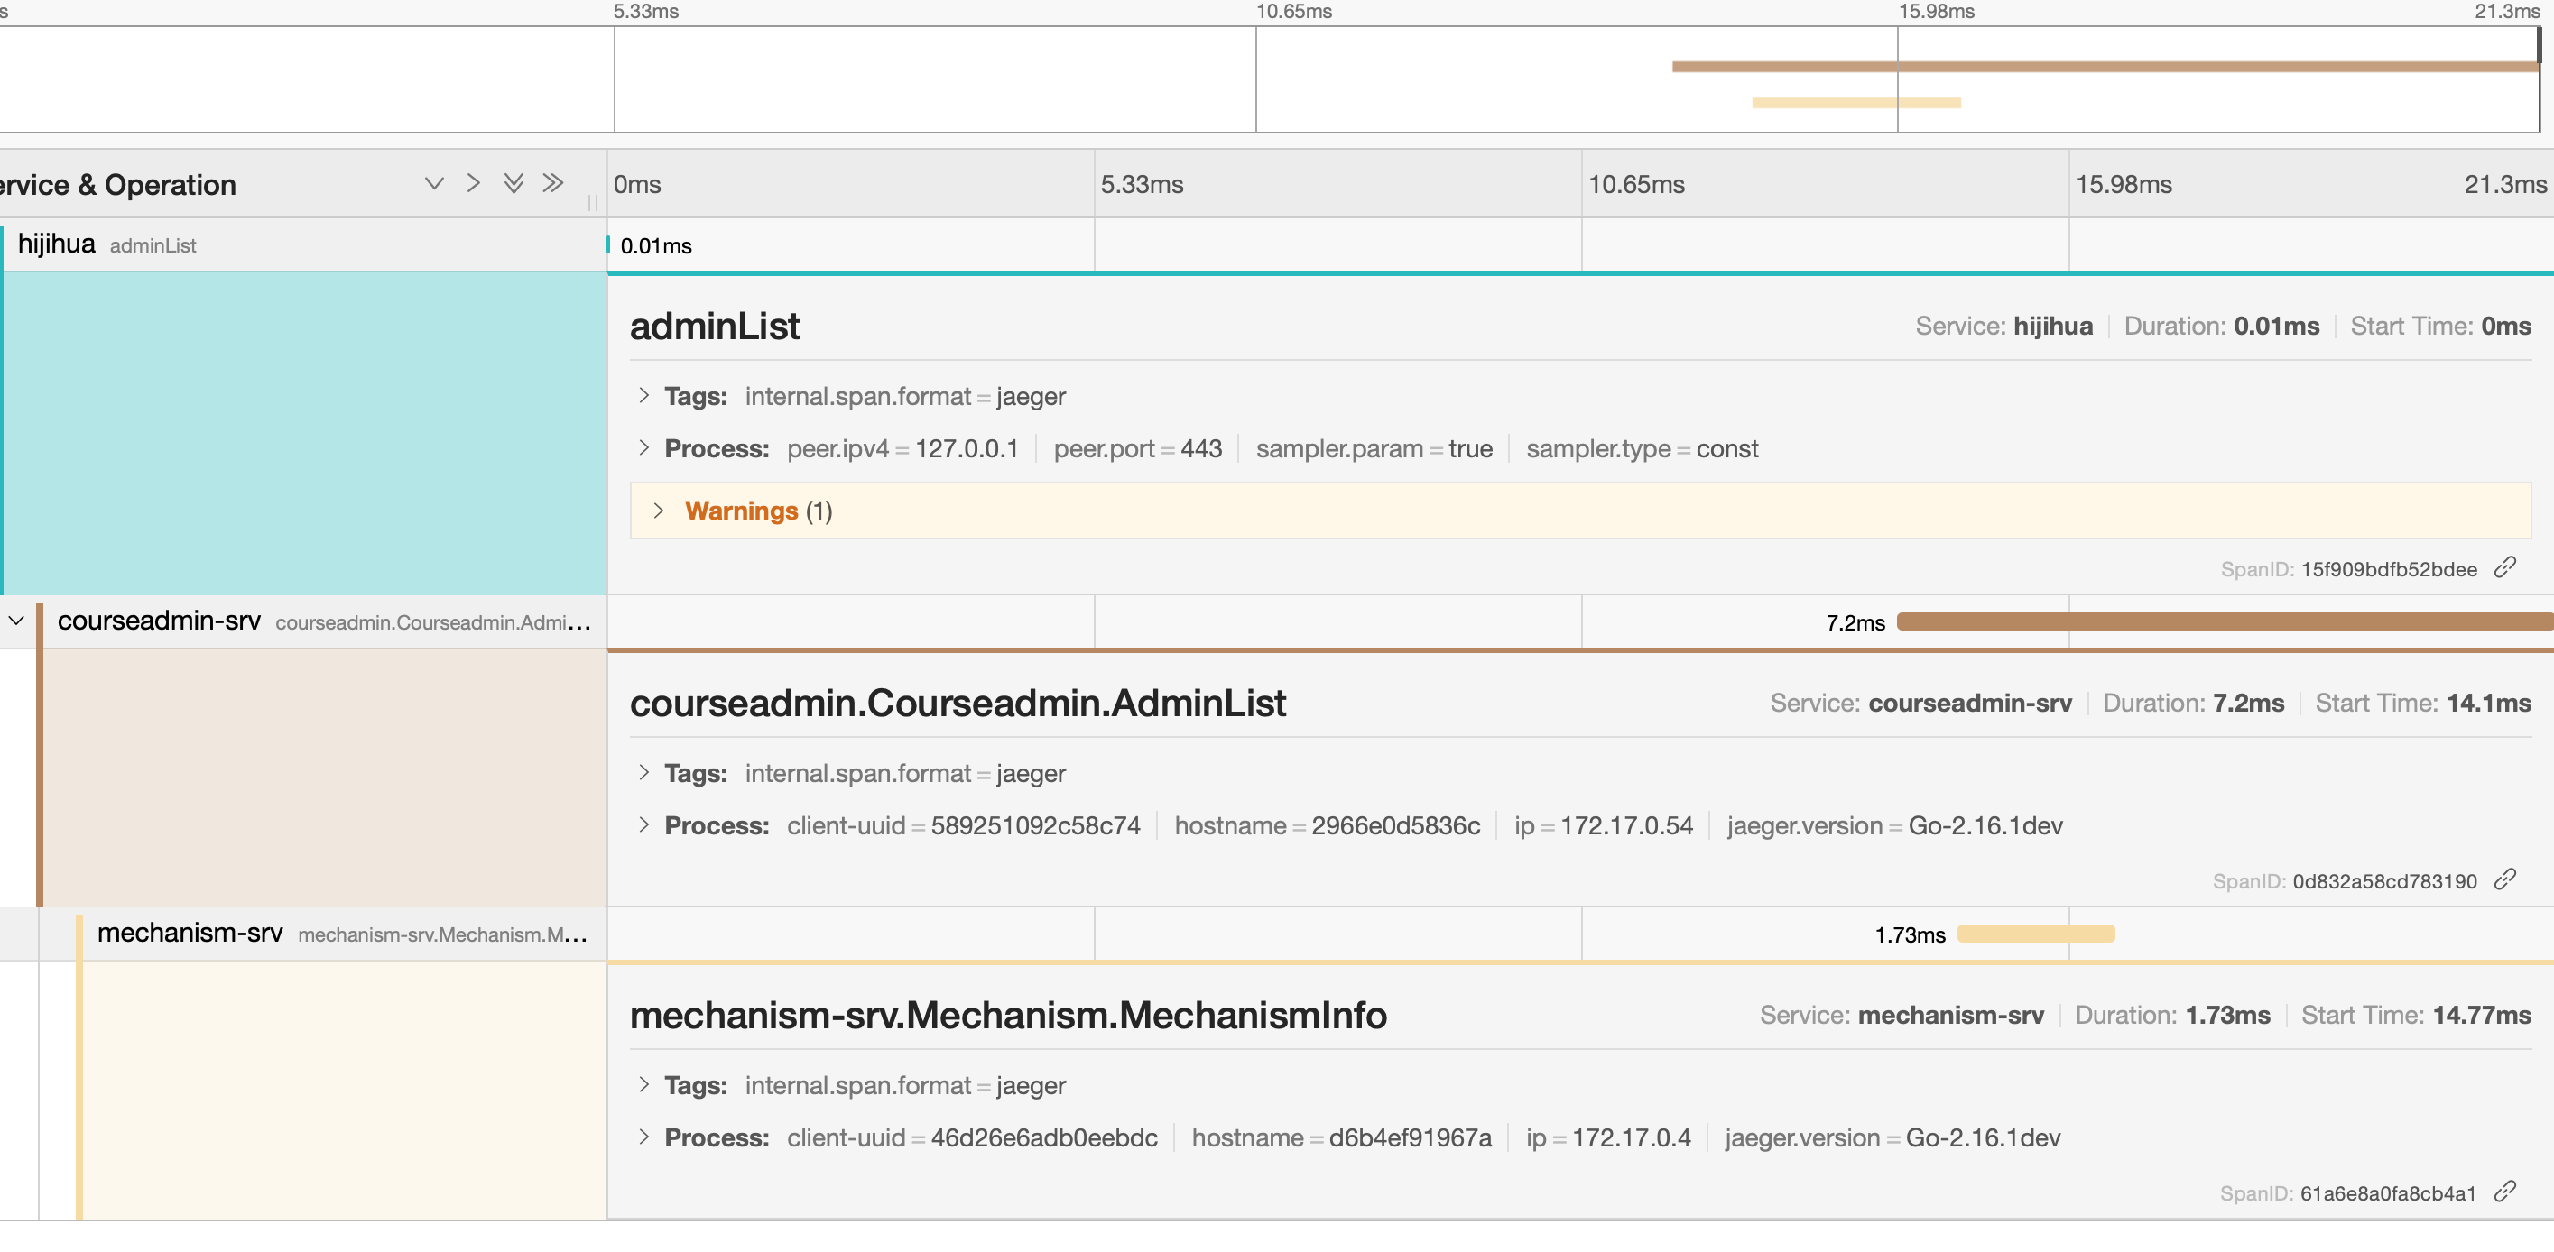Copy deep link for SpanID 15f909bdfb52bdee
The image size is (2554, 1252).
click(x=2504, y=567)
